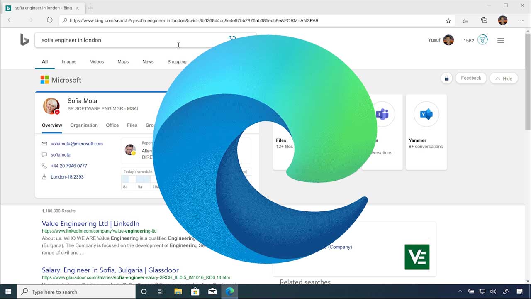Screen dimensions: 531x299
Task: Click the email envelope icon
Action: 44,144
